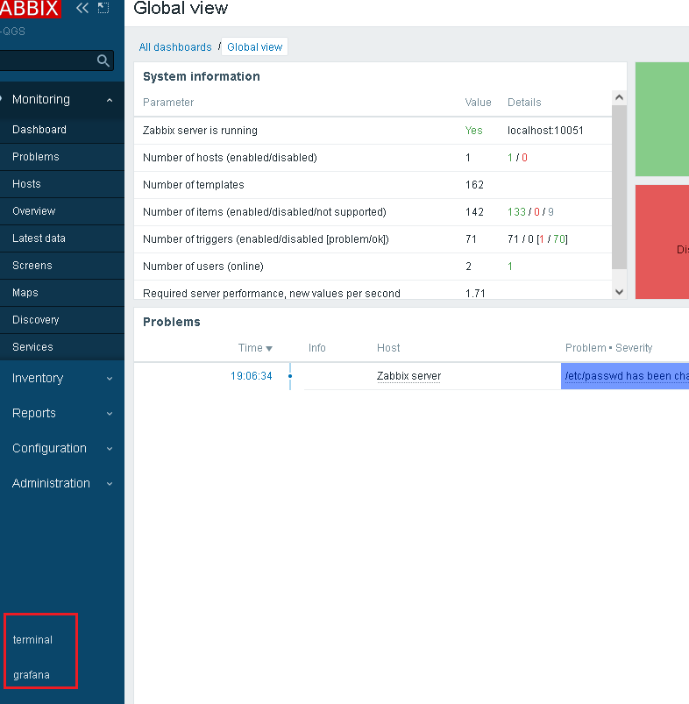Go to the Hosts menu item
This screenshot has width=689, height=704.
point(62,184)
